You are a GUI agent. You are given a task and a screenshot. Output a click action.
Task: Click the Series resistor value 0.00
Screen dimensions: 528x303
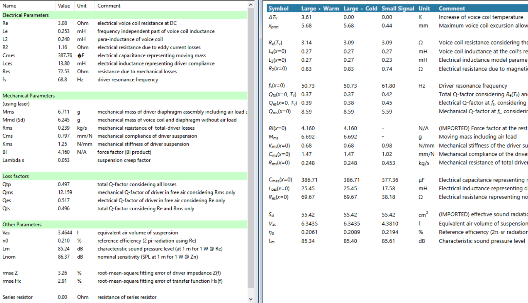pos(62,297)
